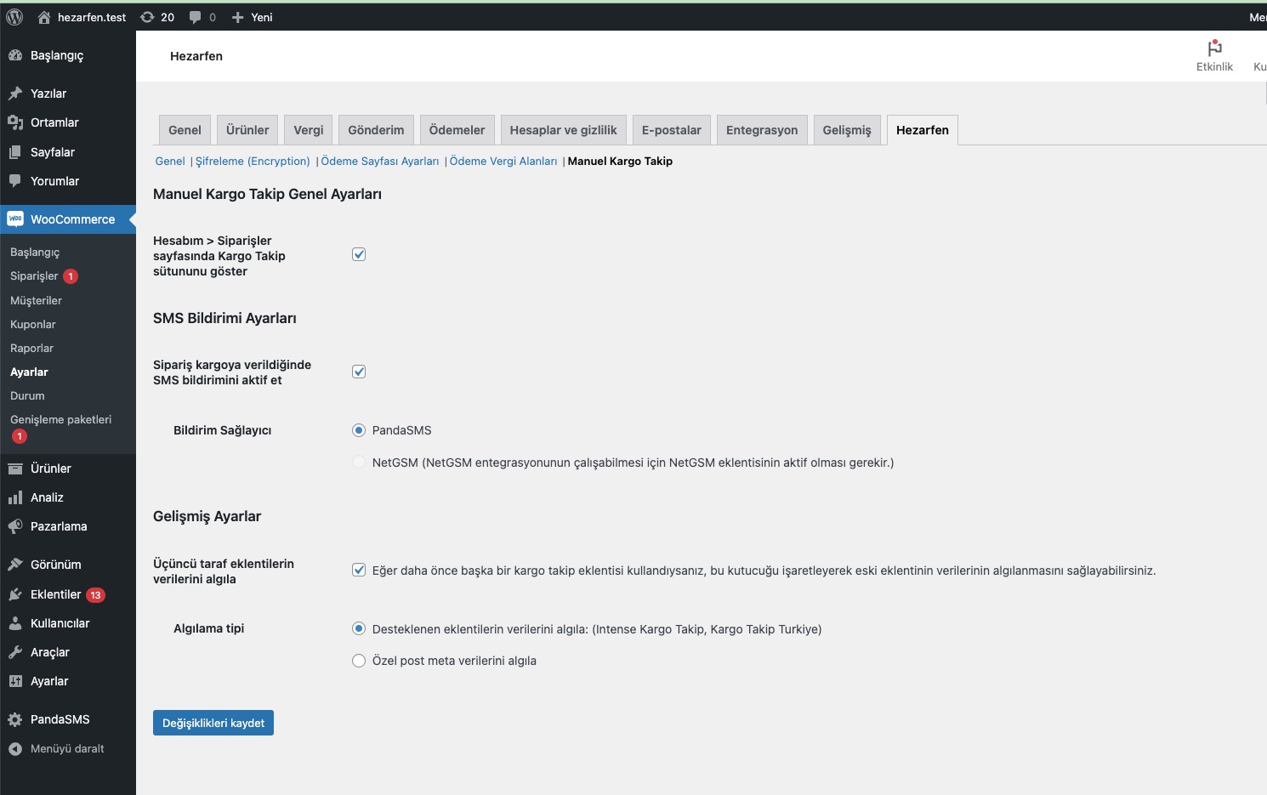The height and width of the screenshot is (795, 1267).
Task: Open the Hesaplar ve gizlilik tab
Action: [563, 130]
